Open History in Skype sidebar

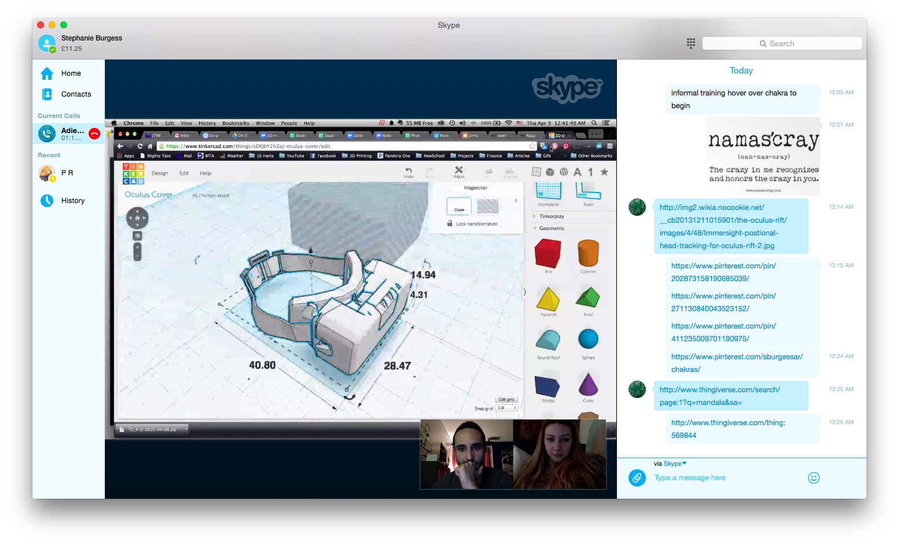[x=68, y=201]
